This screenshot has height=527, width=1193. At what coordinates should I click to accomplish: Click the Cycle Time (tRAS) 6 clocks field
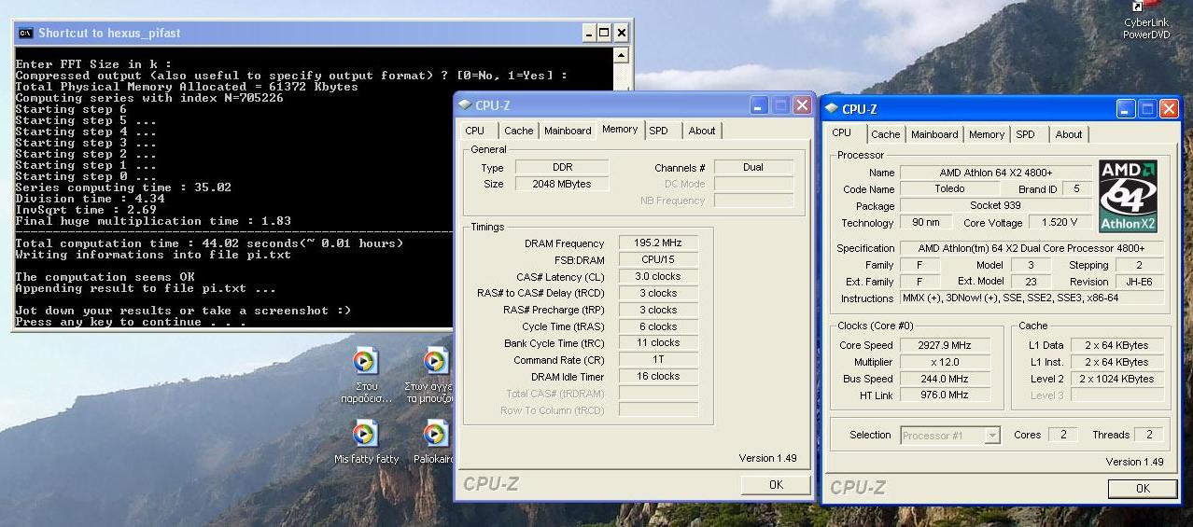pyautogui.click(x=658, y=326)
